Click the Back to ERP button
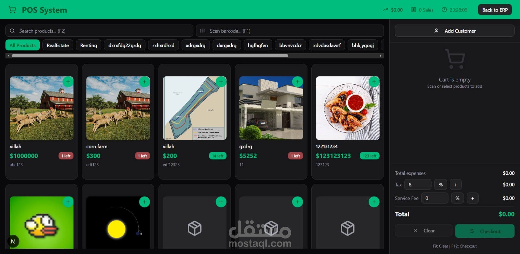This screenshot has height=254, width=520. click(495, 10)
